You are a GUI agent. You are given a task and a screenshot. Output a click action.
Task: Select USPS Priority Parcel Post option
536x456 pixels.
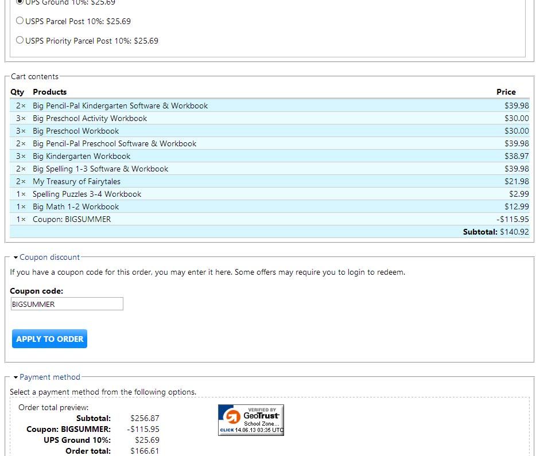(x=20, y=41)
